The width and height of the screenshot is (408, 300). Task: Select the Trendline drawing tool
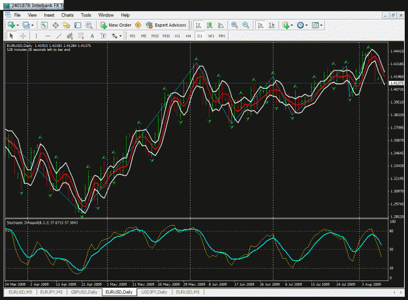pyautogui.click(x=59, y=36)
